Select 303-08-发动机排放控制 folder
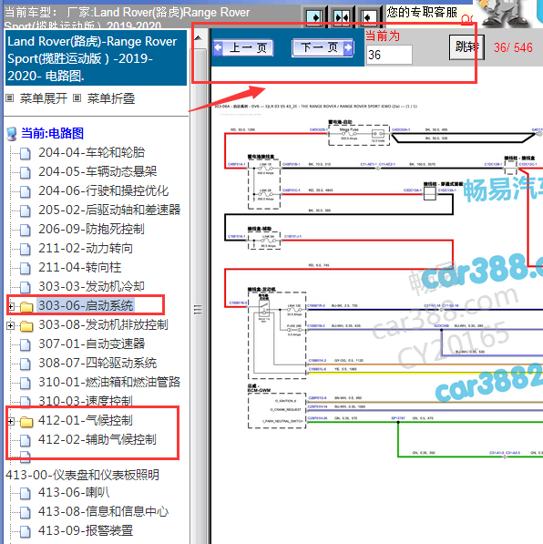 [103, 324]
